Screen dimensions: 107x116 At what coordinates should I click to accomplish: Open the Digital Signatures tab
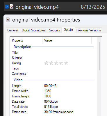point(34,30)
